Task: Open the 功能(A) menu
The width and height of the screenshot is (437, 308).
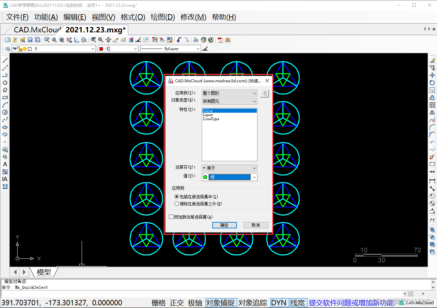Action: [x=46, y=17]
